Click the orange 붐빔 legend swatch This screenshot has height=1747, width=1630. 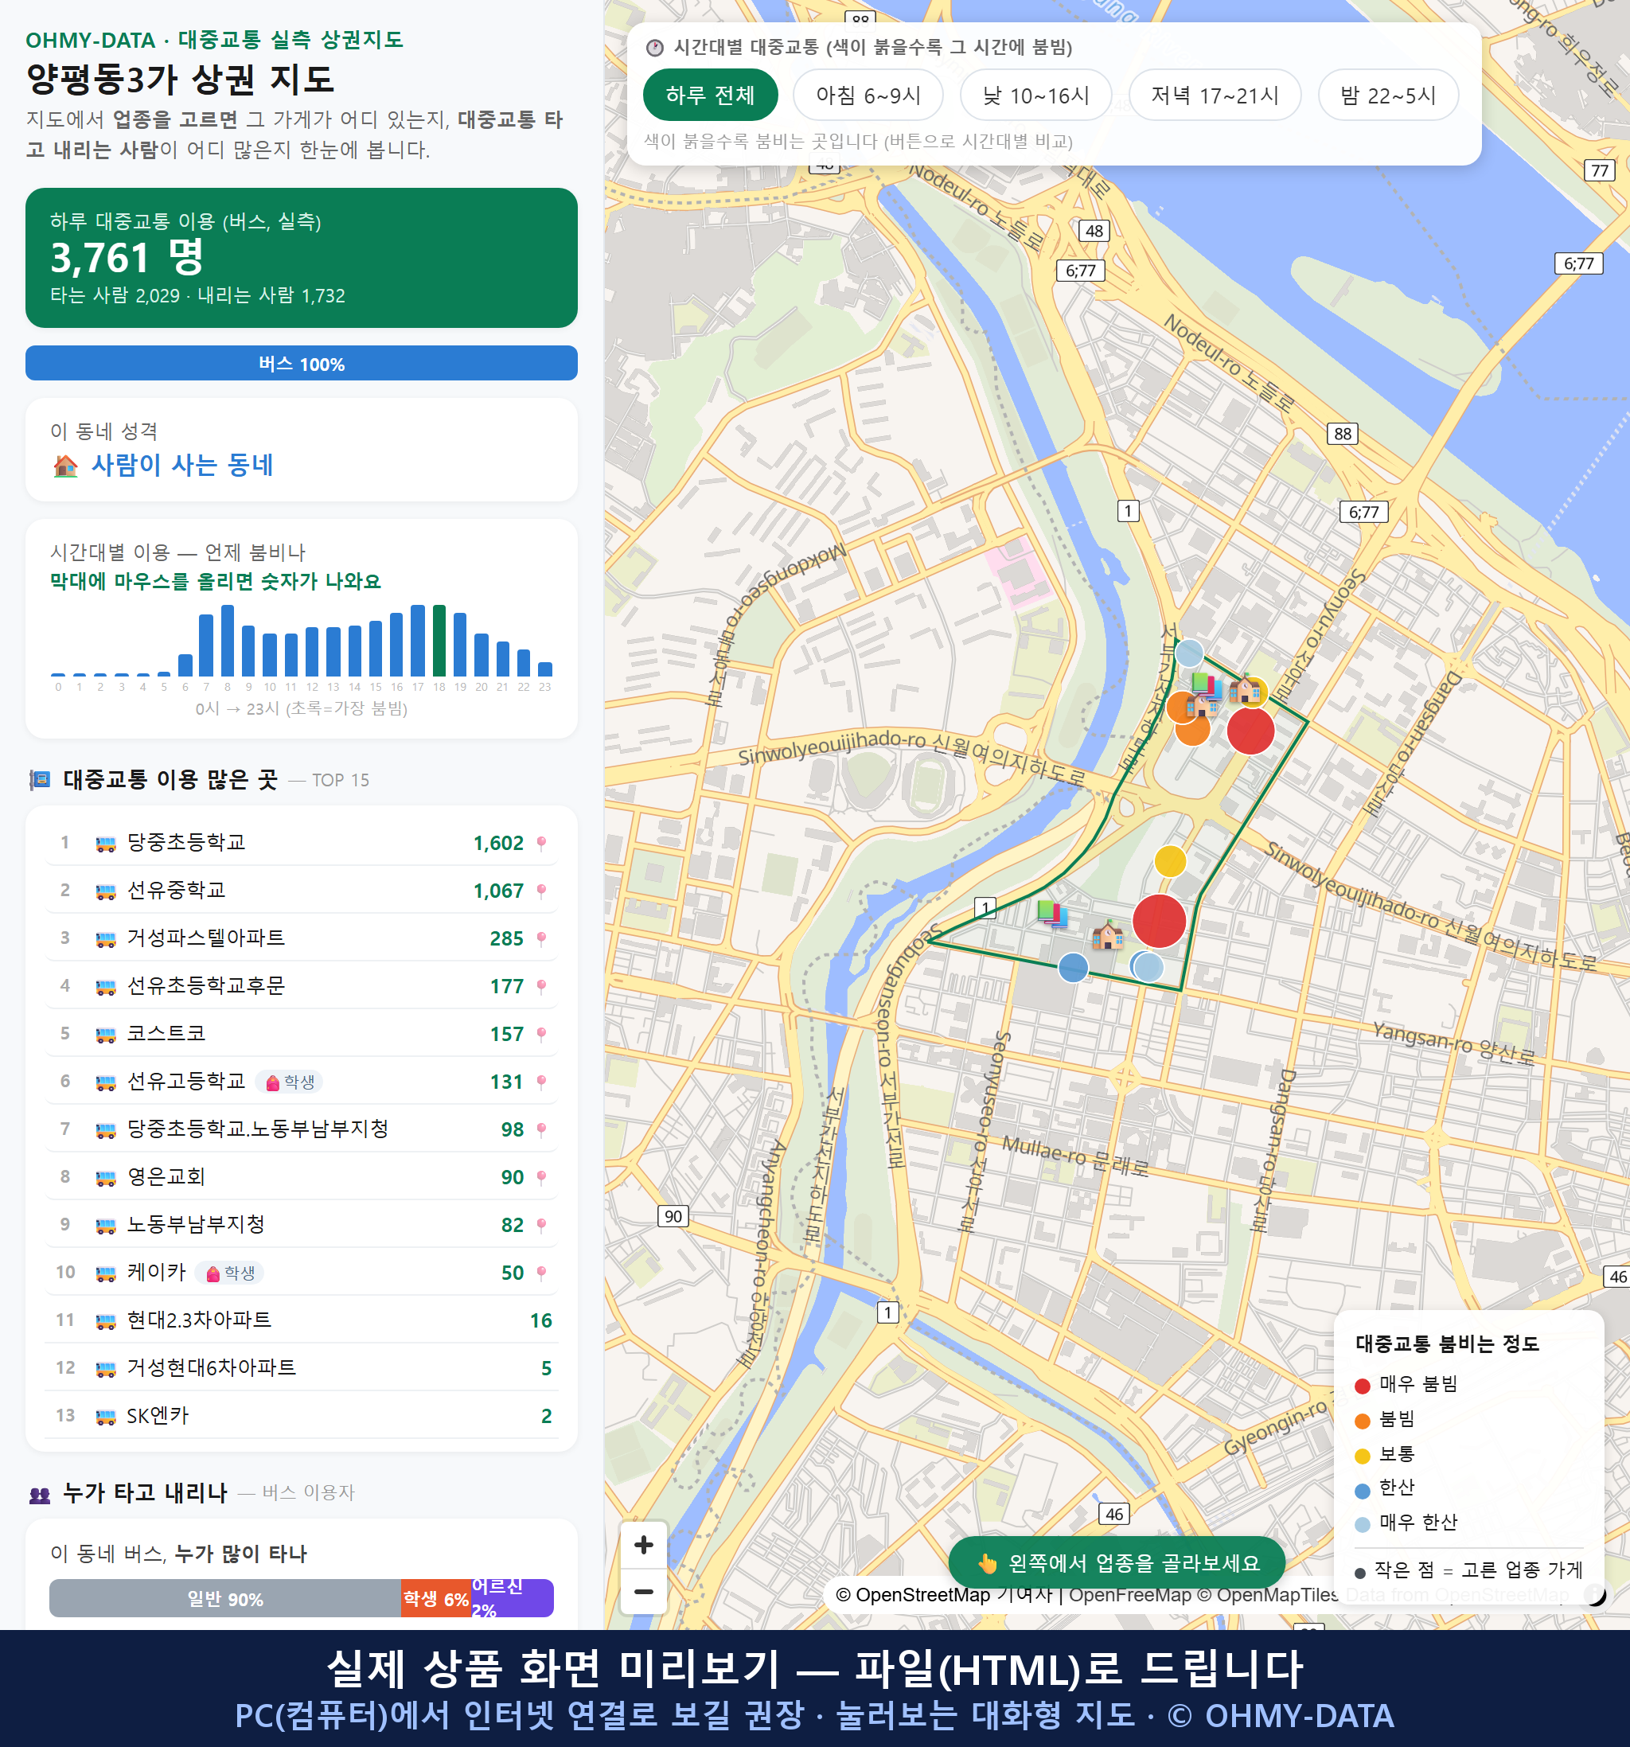[x=1362, y=1421]
